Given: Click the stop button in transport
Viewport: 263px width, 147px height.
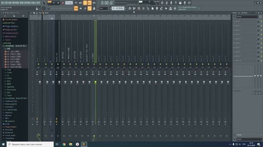Looking at the screenshot, I should point(58,3).
